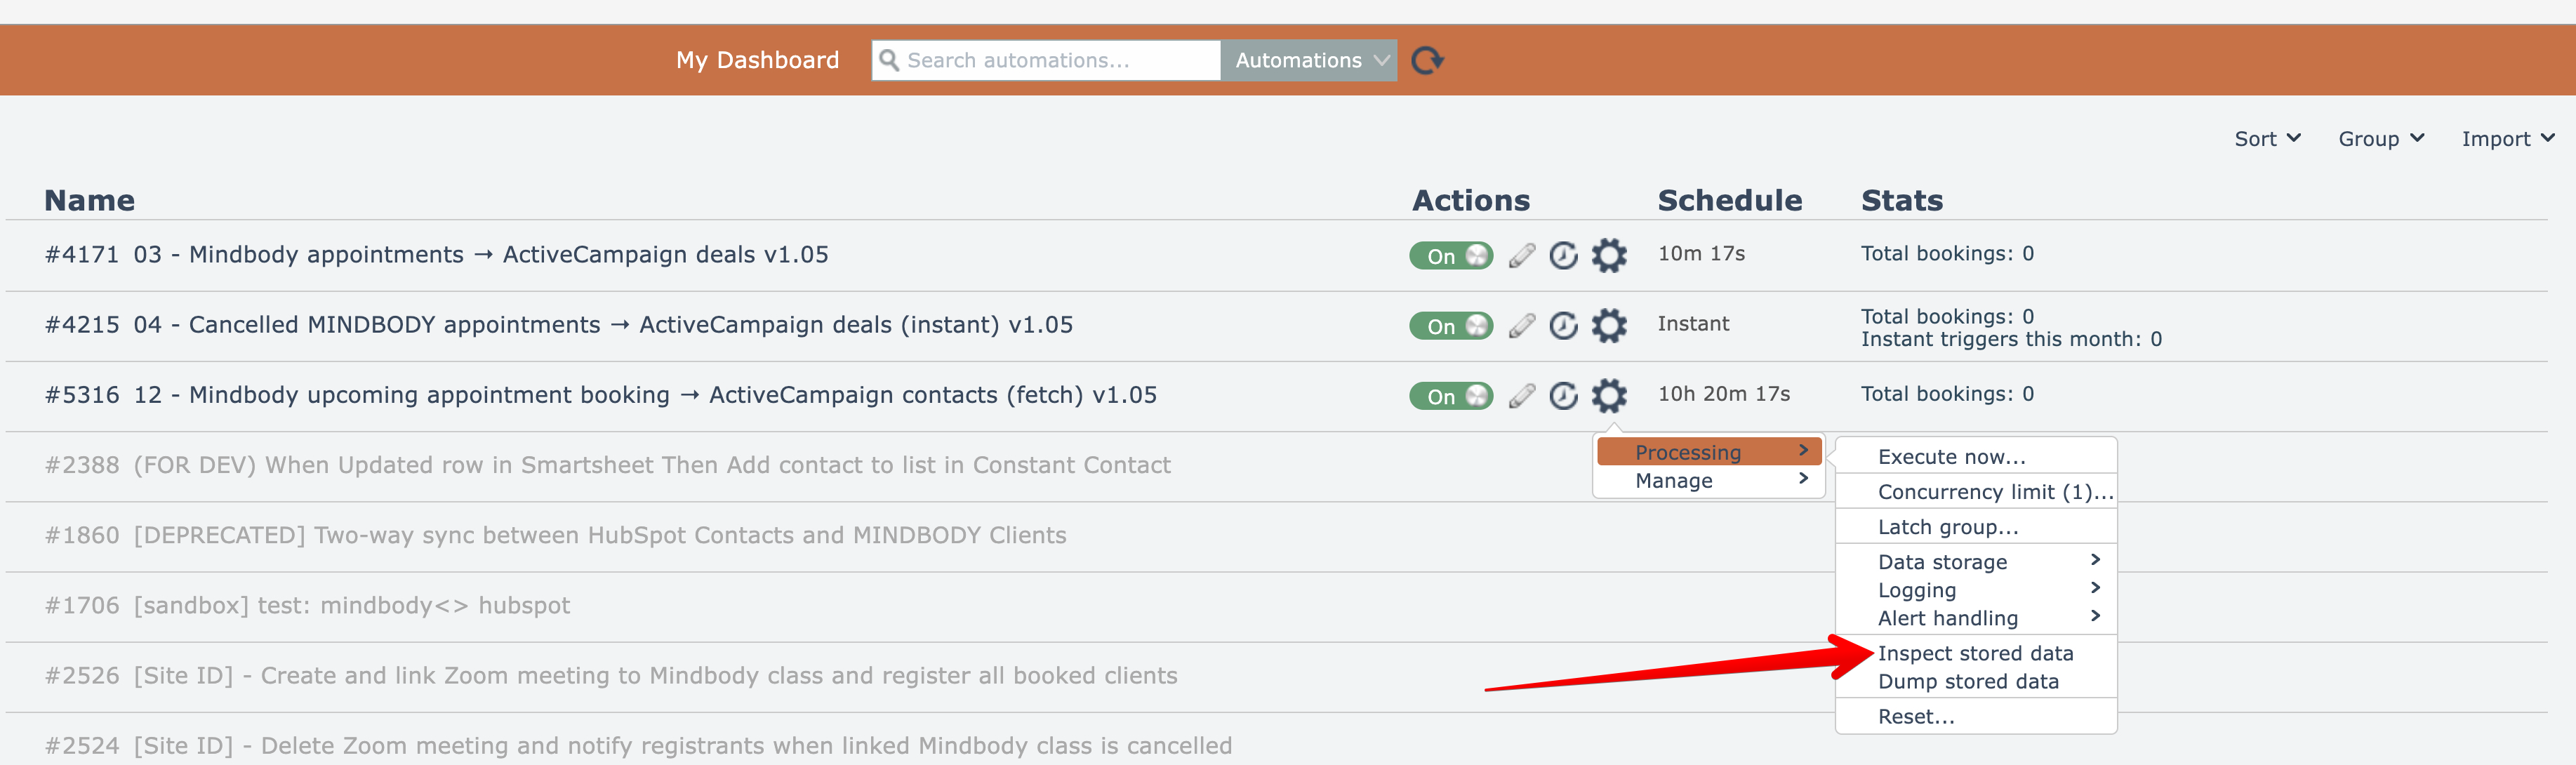Select Inspect stored data menu entry
This screenshot has width=2576, height=765.
pyautogui.click(x=1975, y=653)
